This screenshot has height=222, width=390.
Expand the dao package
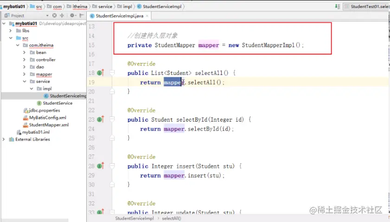point(25,67)
